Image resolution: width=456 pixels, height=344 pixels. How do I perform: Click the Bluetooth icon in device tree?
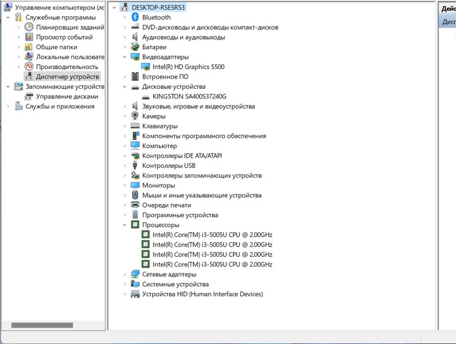pos(135,17)
